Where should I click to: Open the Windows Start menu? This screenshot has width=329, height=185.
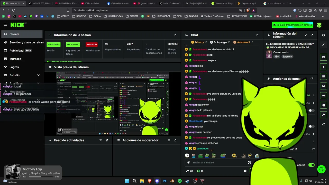click(127, 181)
